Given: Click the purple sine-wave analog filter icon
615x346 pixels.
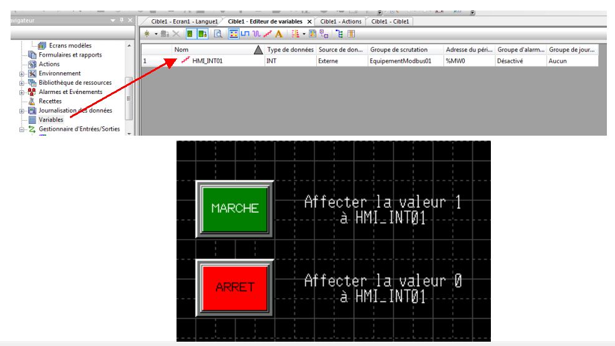Looking at the screenshot, I should [x=256, y=34].
